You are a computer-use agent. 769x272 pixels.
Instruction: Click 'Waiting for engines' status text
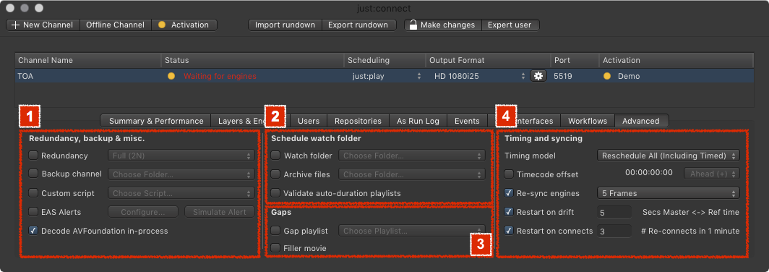(x=220, y=76)
